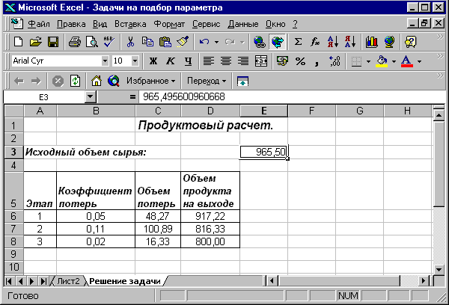Copy selection with the Copy icon
Image resolution: width=449 pixels, height=305 pixels.
pos(147,42)
